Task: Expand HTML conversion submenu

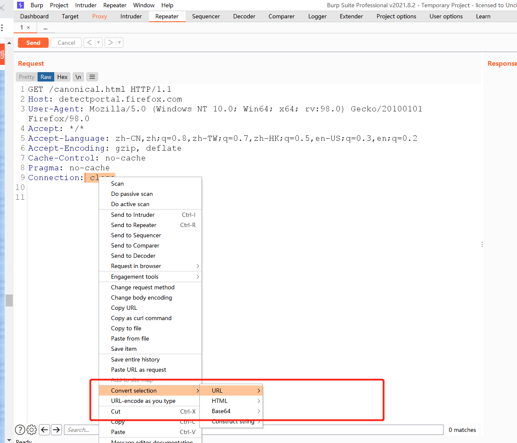Action: point(231,401)
